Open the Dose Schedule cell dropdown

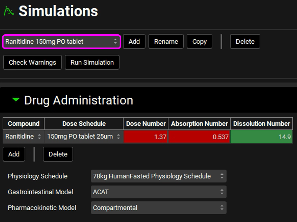pos(84,137)
